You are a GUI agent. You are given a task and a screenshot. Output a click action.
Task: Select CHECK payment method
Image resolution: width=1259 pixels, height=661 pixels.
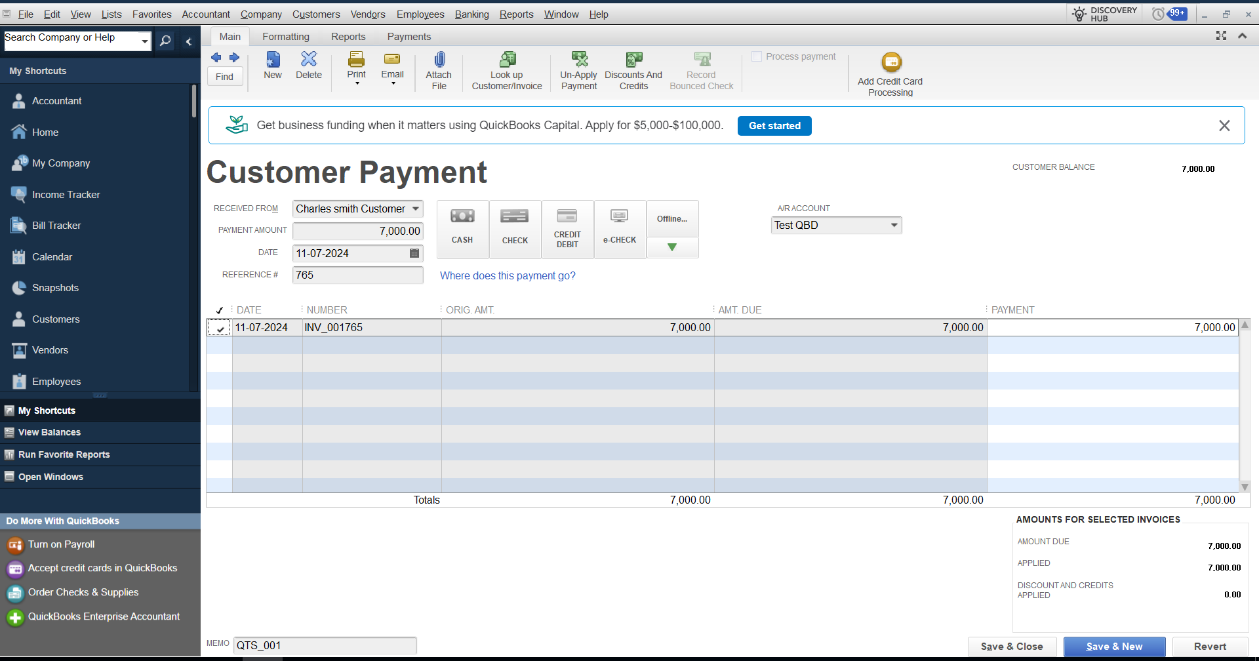point(515,228)
